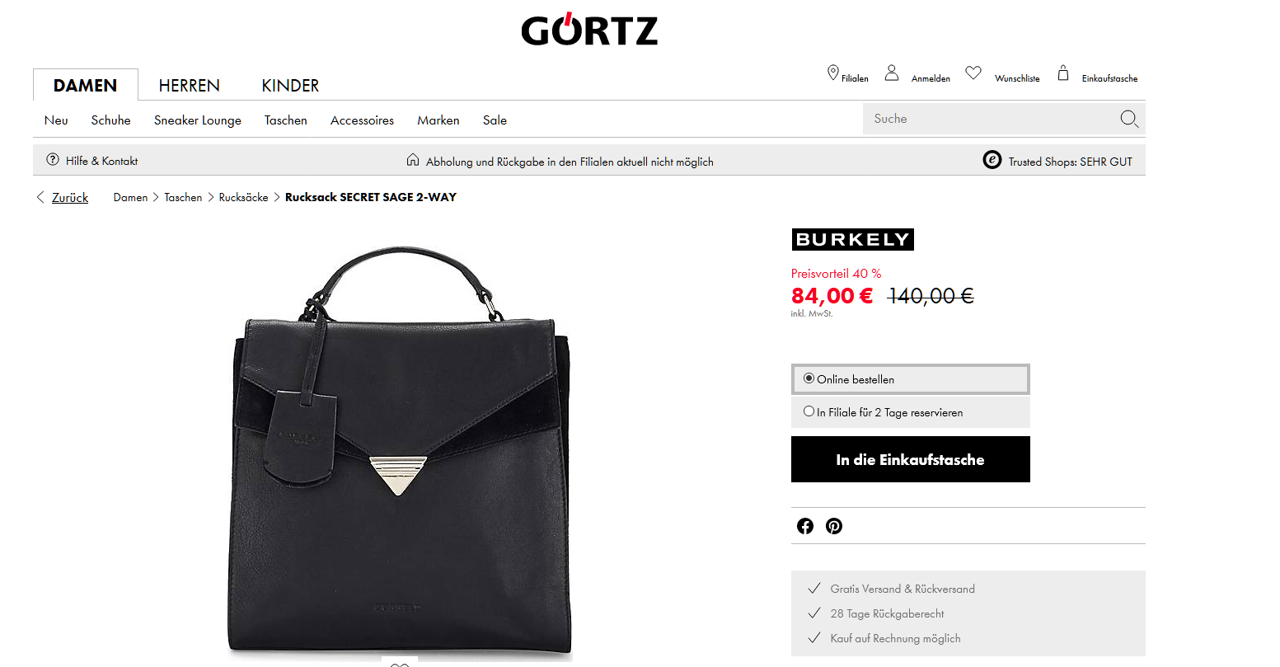Image resolution: width=1280 pixels, height=667 pixels.
Task: Open the Wunschliste heart icon
Action: coord(973,73)
